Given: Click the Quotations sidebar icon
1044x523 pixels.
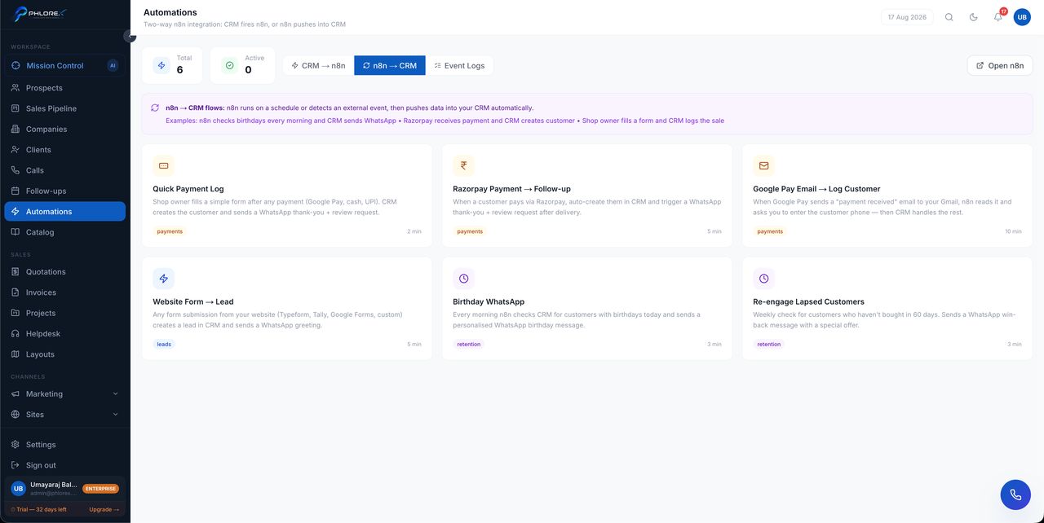Looking at the screenshot, I should point(15,272).
